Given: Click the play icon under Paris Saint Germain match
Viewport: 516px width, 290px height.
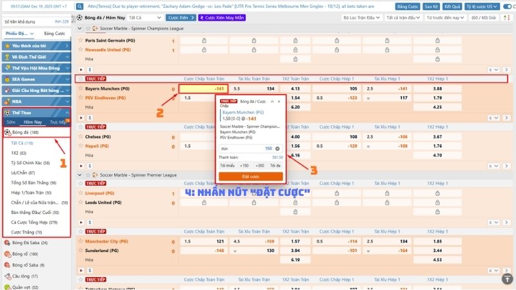Looking at the screenshot, I should click(x=81, y=70).
